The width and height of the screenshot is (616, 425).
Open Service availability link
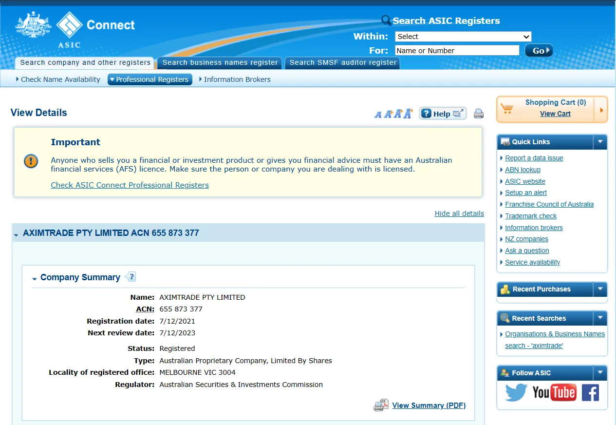tap(532, 262)
